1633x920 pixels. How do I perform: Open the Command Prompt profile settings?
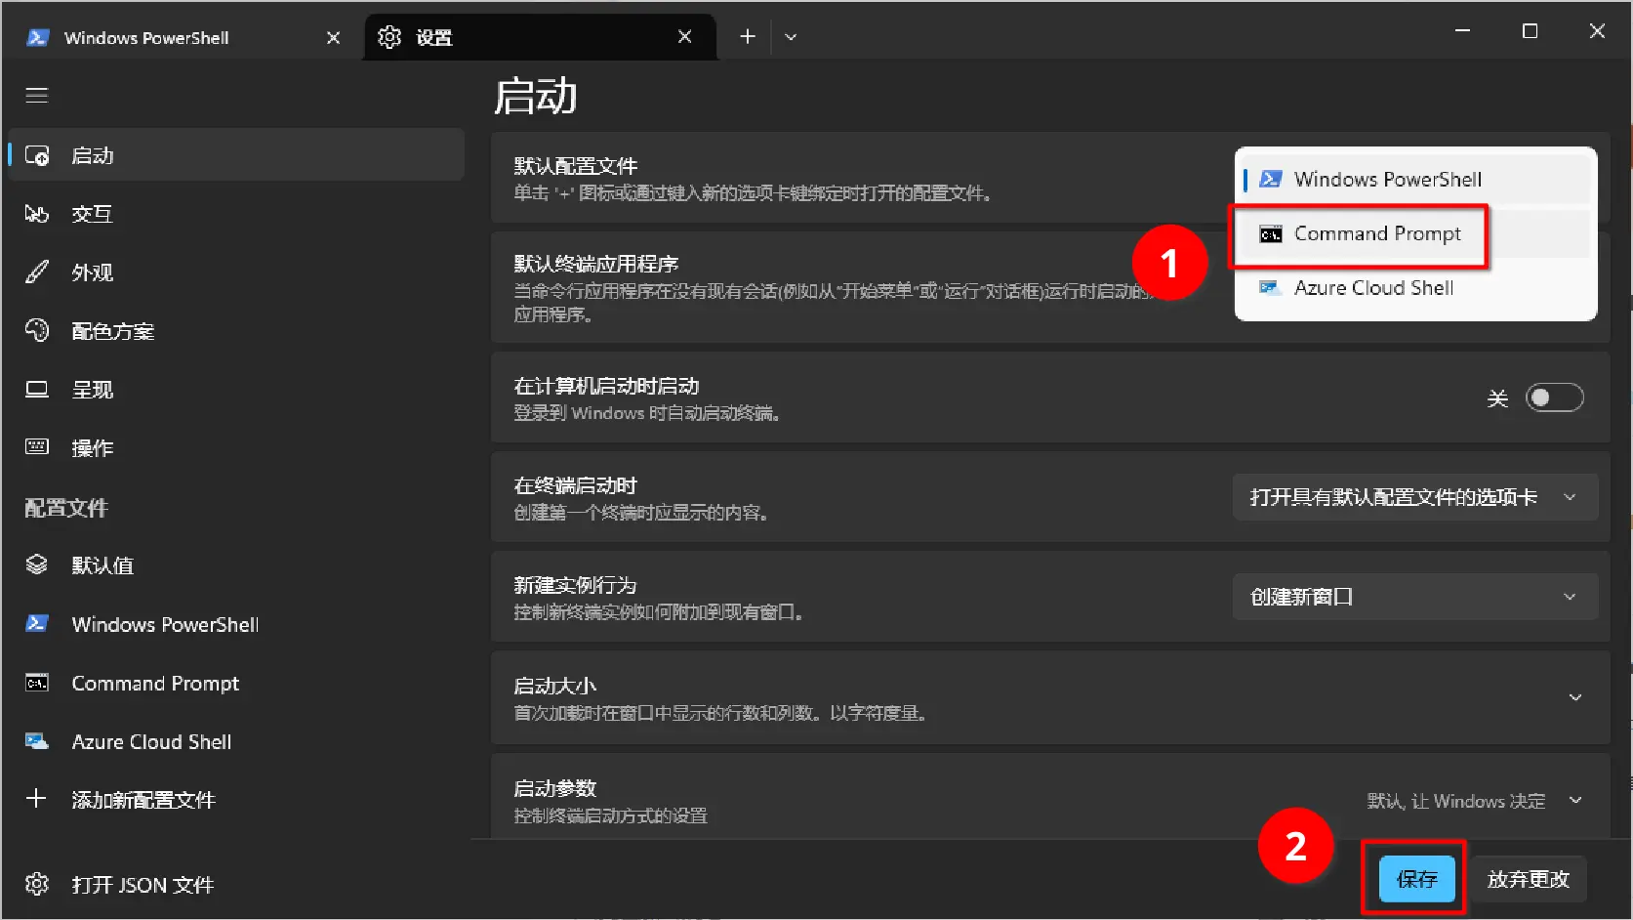(236, 683)
